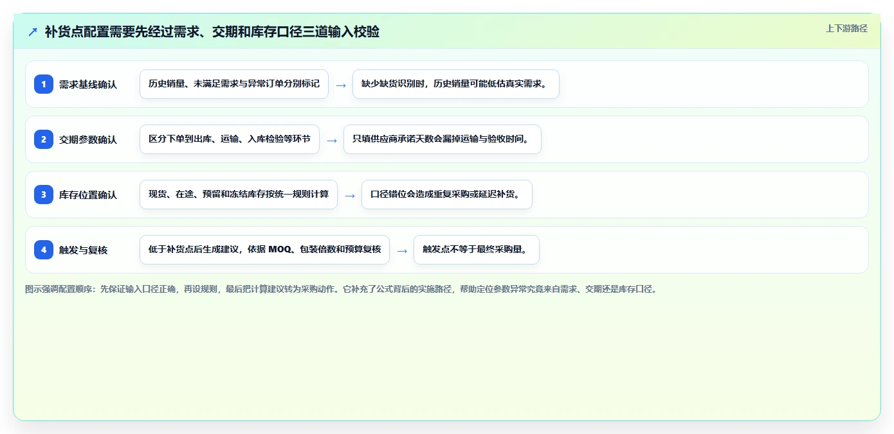The height and width of the screenshot is (434, 894).
Task: Click the 交期参数确认 step label
Action: coord(88,139)
